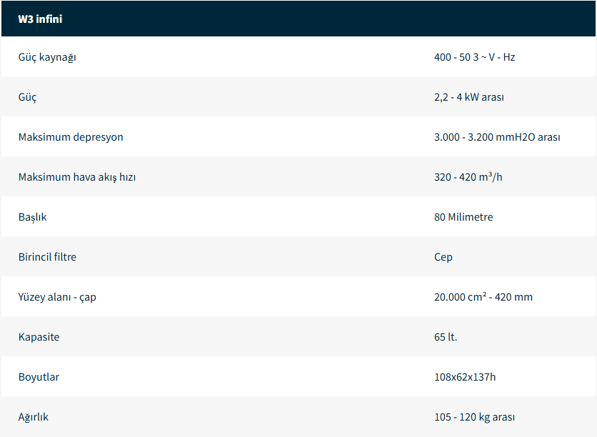
Task: Select the 'Maksimum hava akış hızı' label
Action: 77,177
